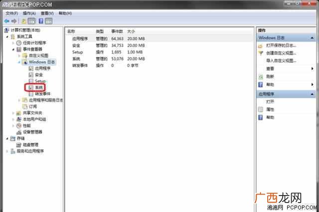
Task: Click the 本地用户和组 users icon
Action: click(x=19, y=119)
